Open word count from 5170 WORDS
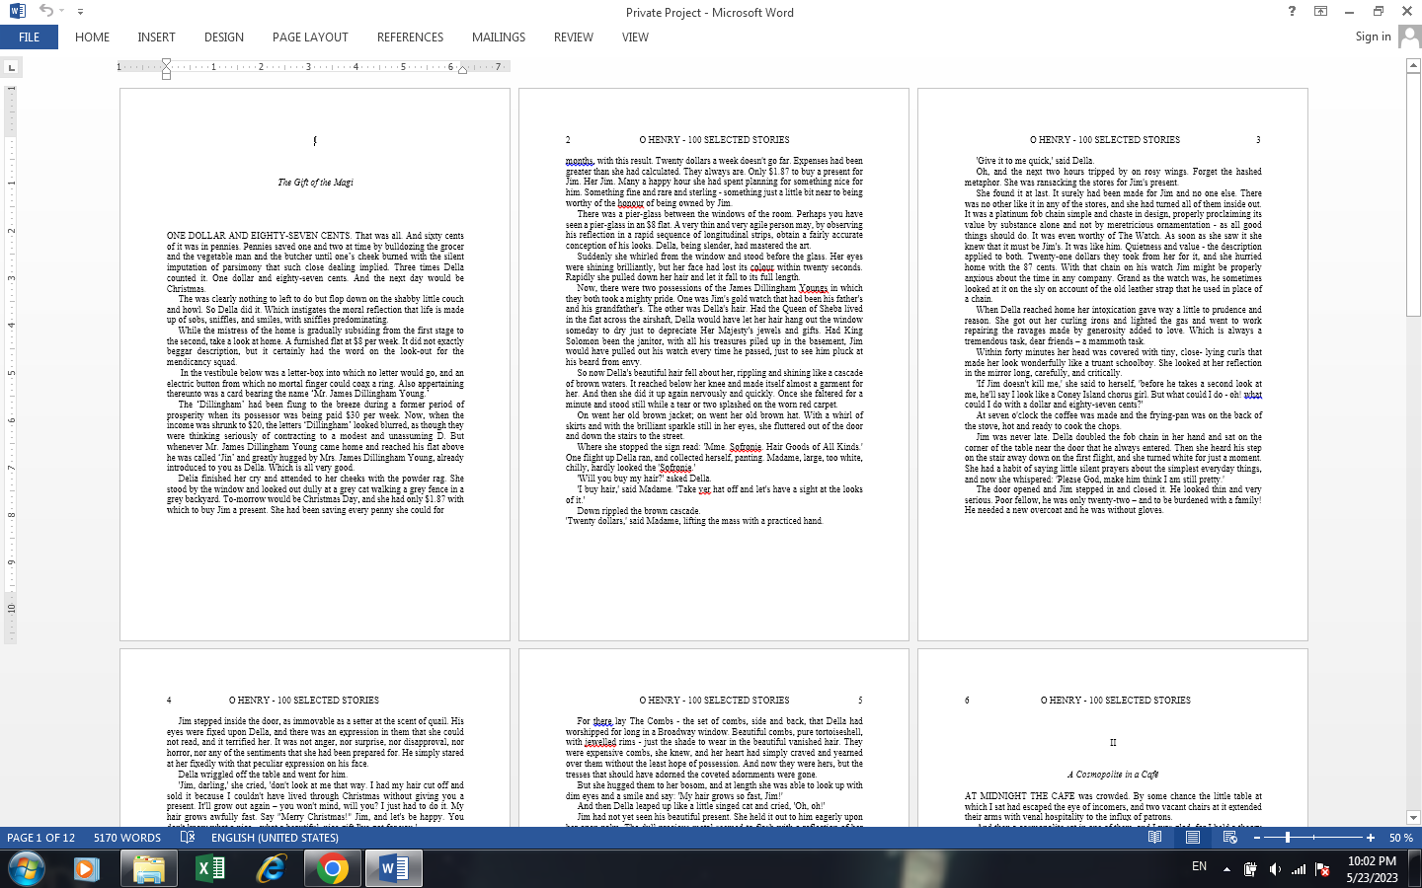The width and height of the screenshot is (1422, 888). point(127,838)
